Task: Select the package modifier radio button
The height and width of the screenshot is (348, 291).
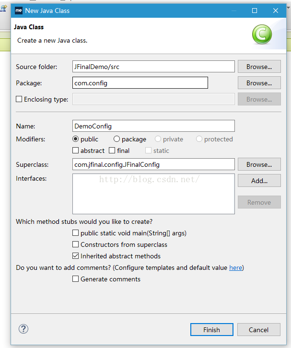Action: (x=116, y=139)
